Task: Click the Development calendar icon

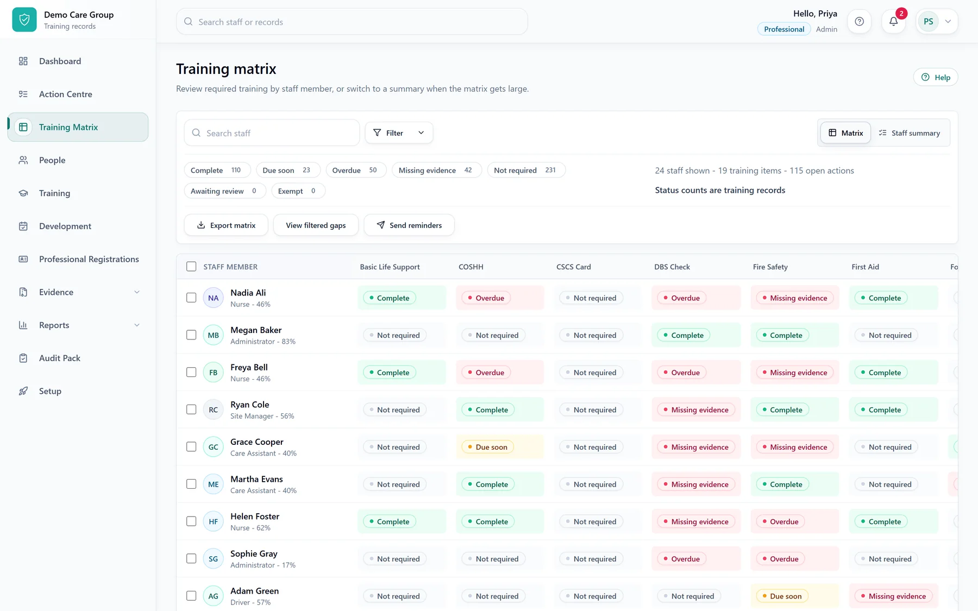Action: point(23,226)
